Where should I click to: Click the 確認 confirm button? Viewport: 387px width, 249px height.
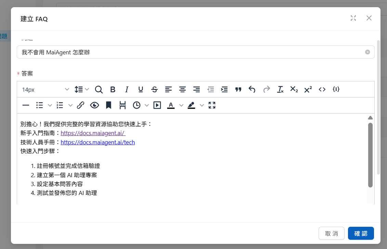[361, 233]
